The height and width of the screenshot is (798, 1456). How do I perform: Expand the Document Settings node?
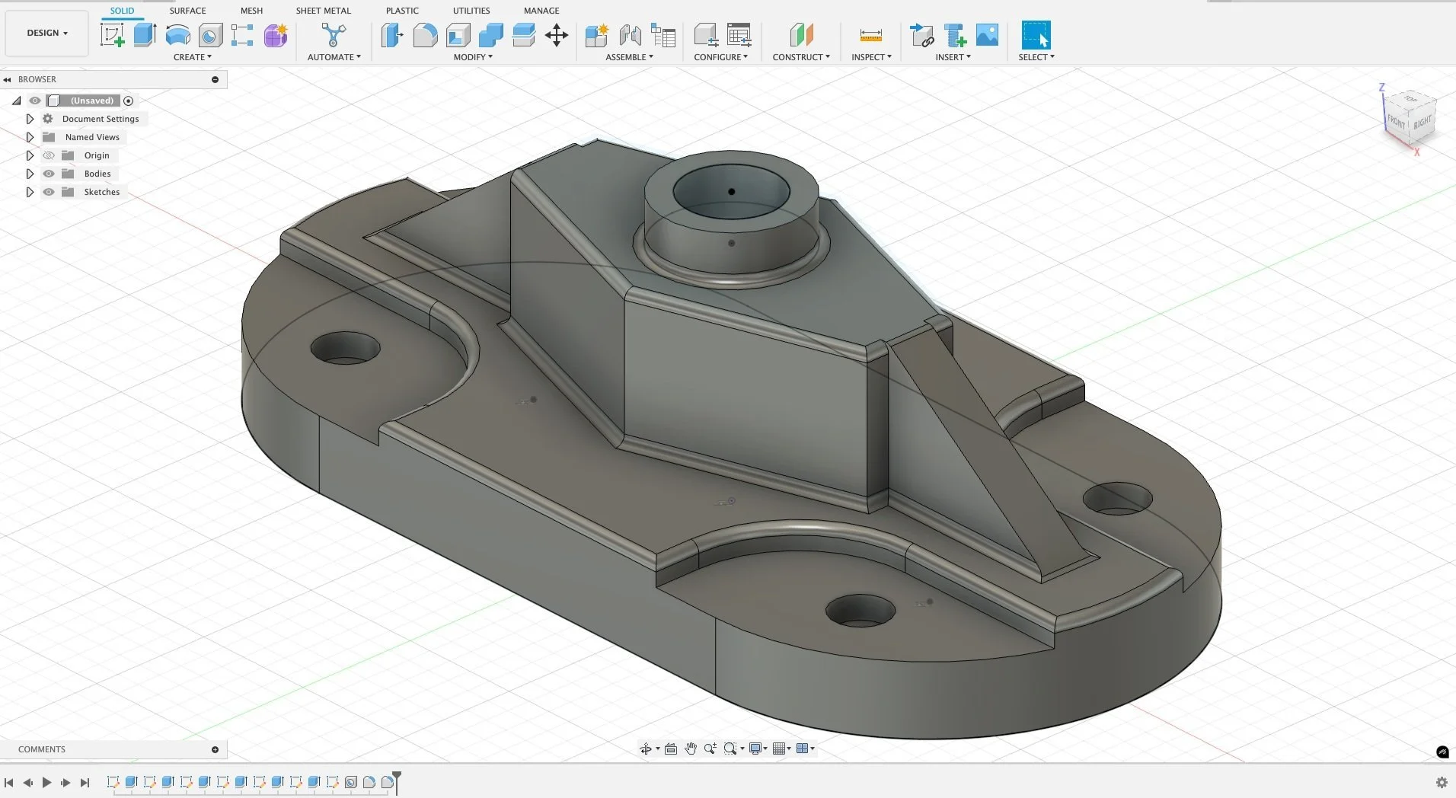tap(30, 119)
